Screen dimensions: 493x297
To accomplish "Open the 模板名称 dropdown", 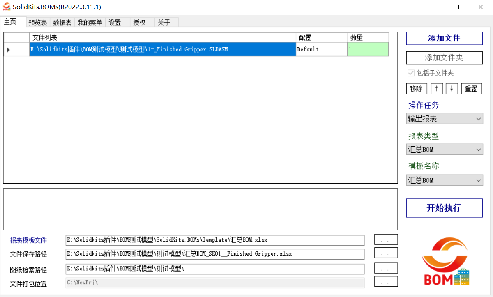I will [444, 180].
